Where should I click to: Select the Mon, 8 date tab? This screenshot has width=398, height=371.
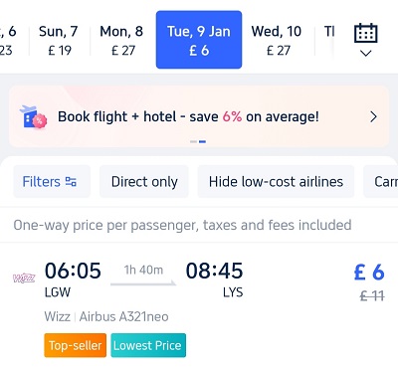tap(122, 41)
